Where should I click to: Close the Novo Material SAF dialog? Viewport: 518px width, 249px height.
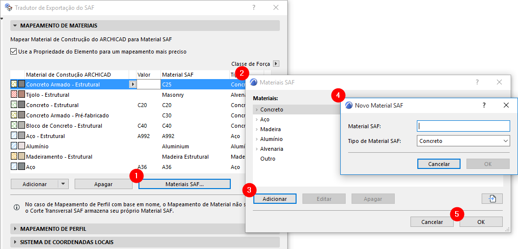pos(506,105)
